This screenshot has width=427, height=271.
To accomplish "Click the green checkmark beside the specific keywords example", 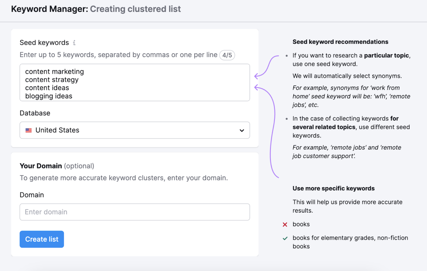I will pyautogui.click(x=285, y=238).
